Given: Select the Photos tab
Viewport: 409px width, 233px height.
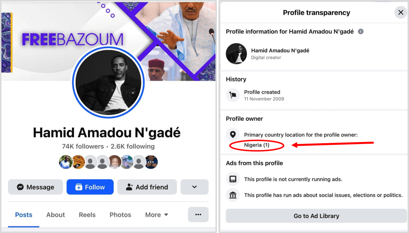Looking at the screenshot, I should [x=120, y=215].
